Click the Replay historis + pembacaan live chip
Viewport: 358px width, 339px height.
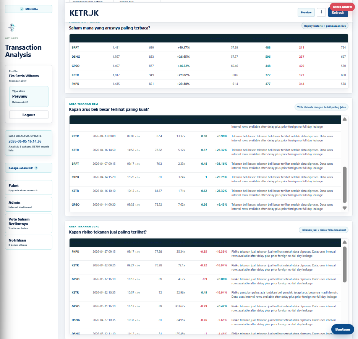pos(325,26)
